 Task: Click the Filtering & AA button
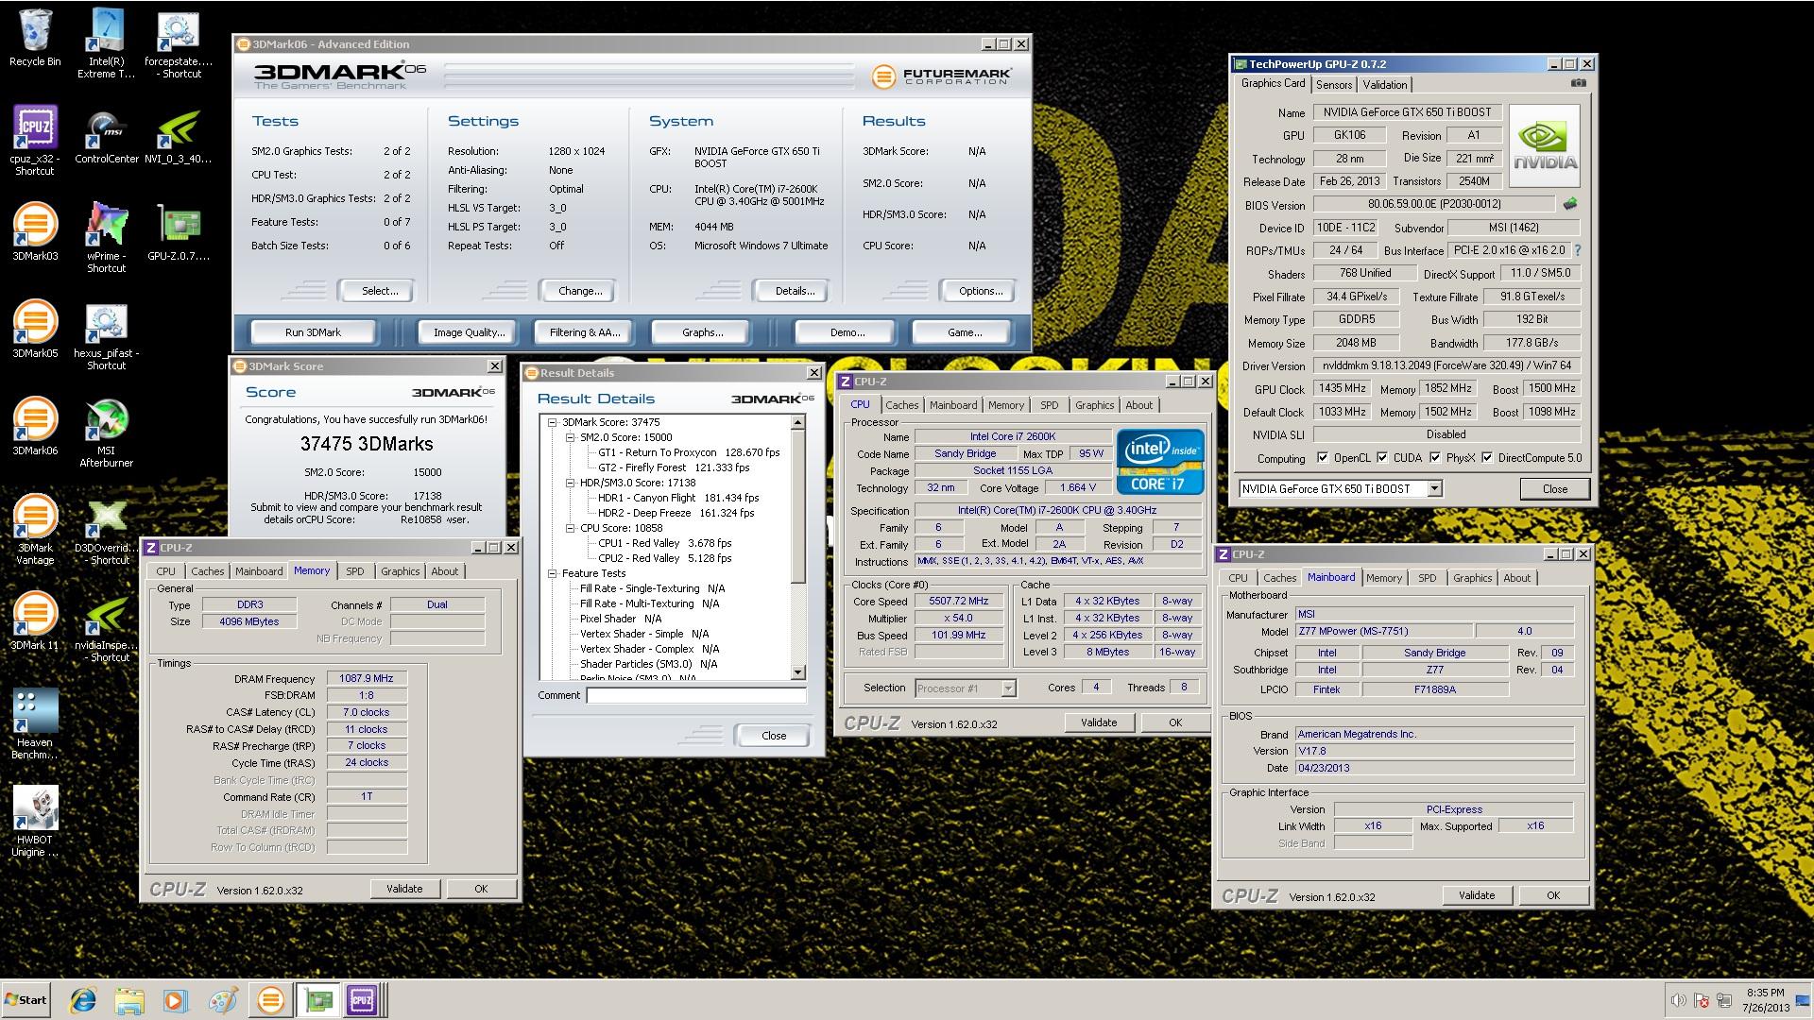585,332
